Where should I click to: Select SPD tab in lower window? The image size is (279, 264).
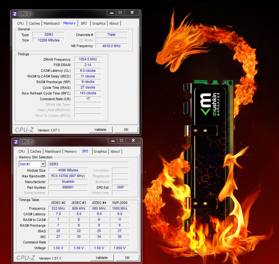(85, 151)
